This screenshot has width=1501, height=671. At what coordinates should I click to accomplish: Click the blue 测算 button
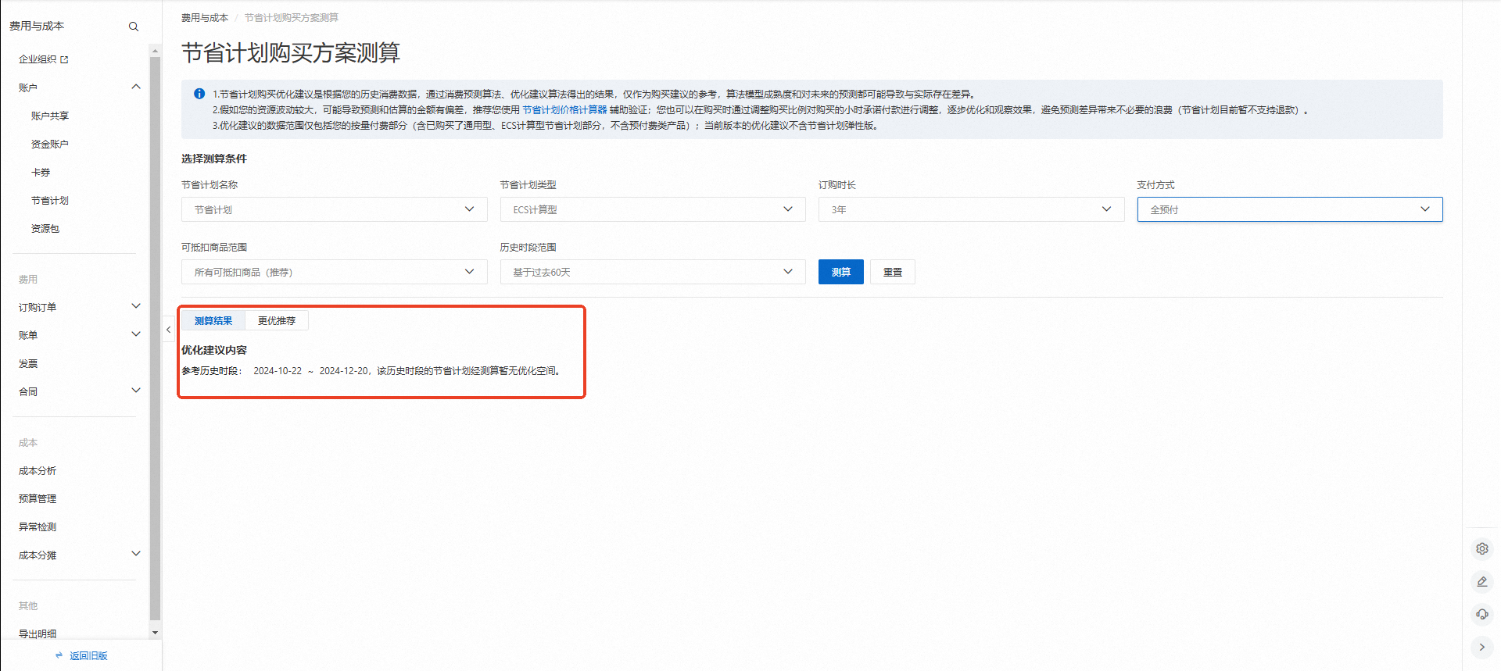click(x=840, y=272)
